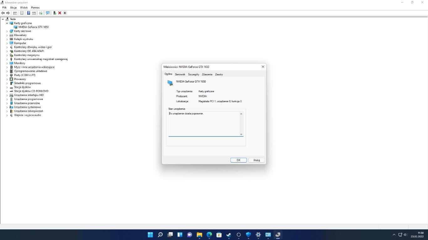Open the Pomoc menu

tap(35, 7)
